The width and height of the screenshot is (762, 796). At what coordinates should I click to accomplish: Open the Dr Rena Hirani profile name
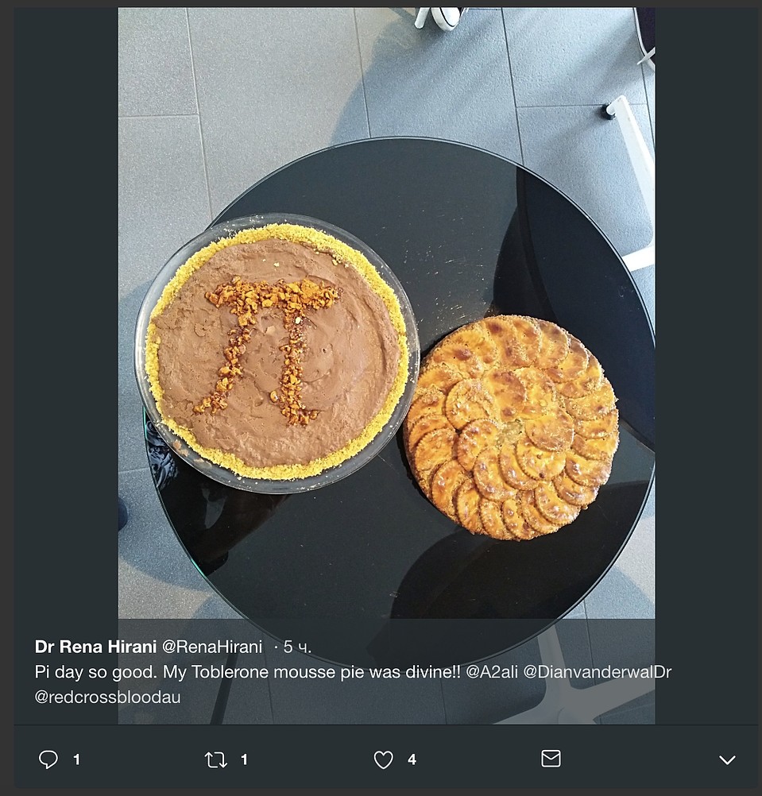click(95, 647)
